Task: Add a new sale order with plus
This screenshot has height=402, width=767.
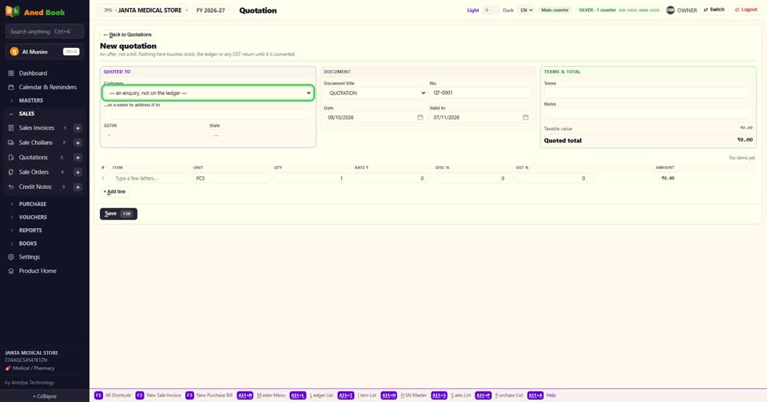Action: [77, 172]
